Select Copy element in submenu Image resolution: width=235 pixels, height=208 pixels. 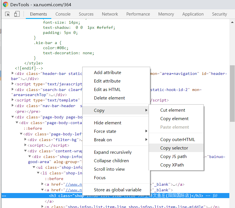tap(176, 119)
